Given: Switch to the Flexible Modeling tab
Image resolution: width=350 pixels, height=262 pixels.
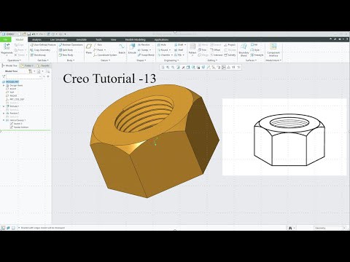Looking at the screenshot, I should [136, 39].
